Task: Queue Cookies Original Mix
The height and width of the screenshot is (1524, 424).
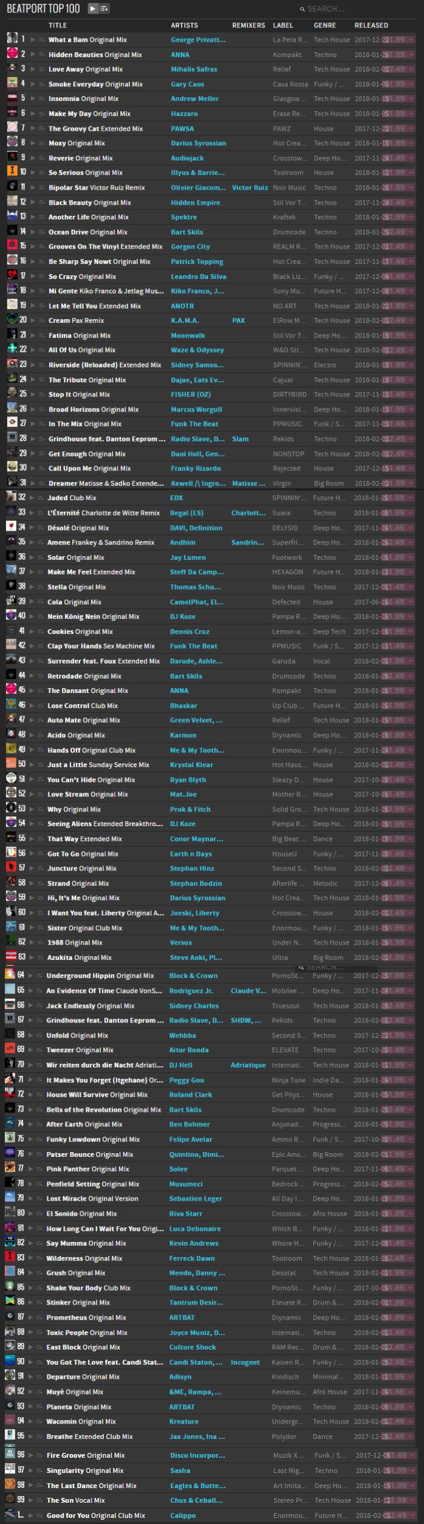Action: tap(40, 632)
